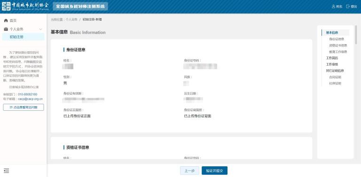
Task: Click the 全国城乡规划师注册系统 system title
Action: coord(80,7)
